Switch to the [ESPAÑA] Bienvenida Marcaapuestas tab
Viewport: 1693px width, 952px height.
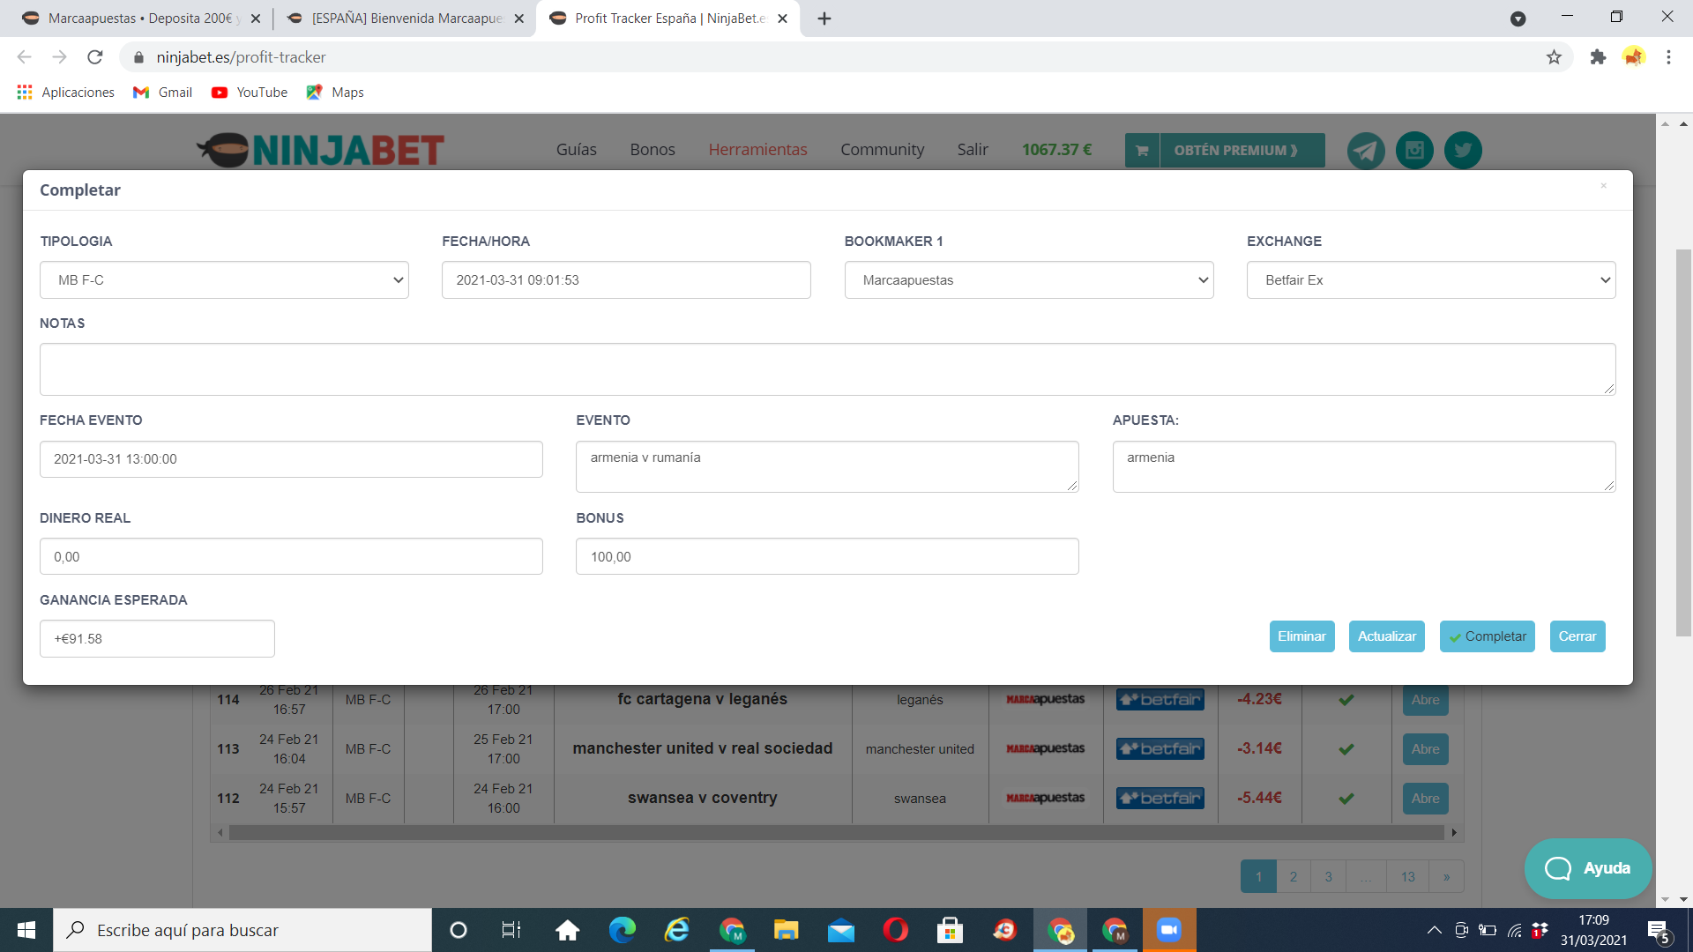click(x=406, y=19)
